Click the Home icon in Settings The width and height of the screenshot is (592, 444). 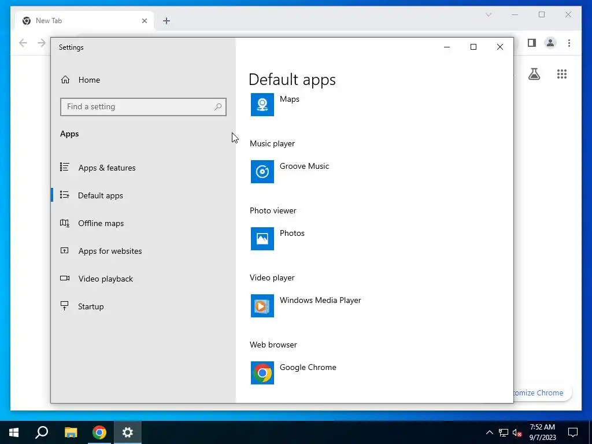(65, 80)
